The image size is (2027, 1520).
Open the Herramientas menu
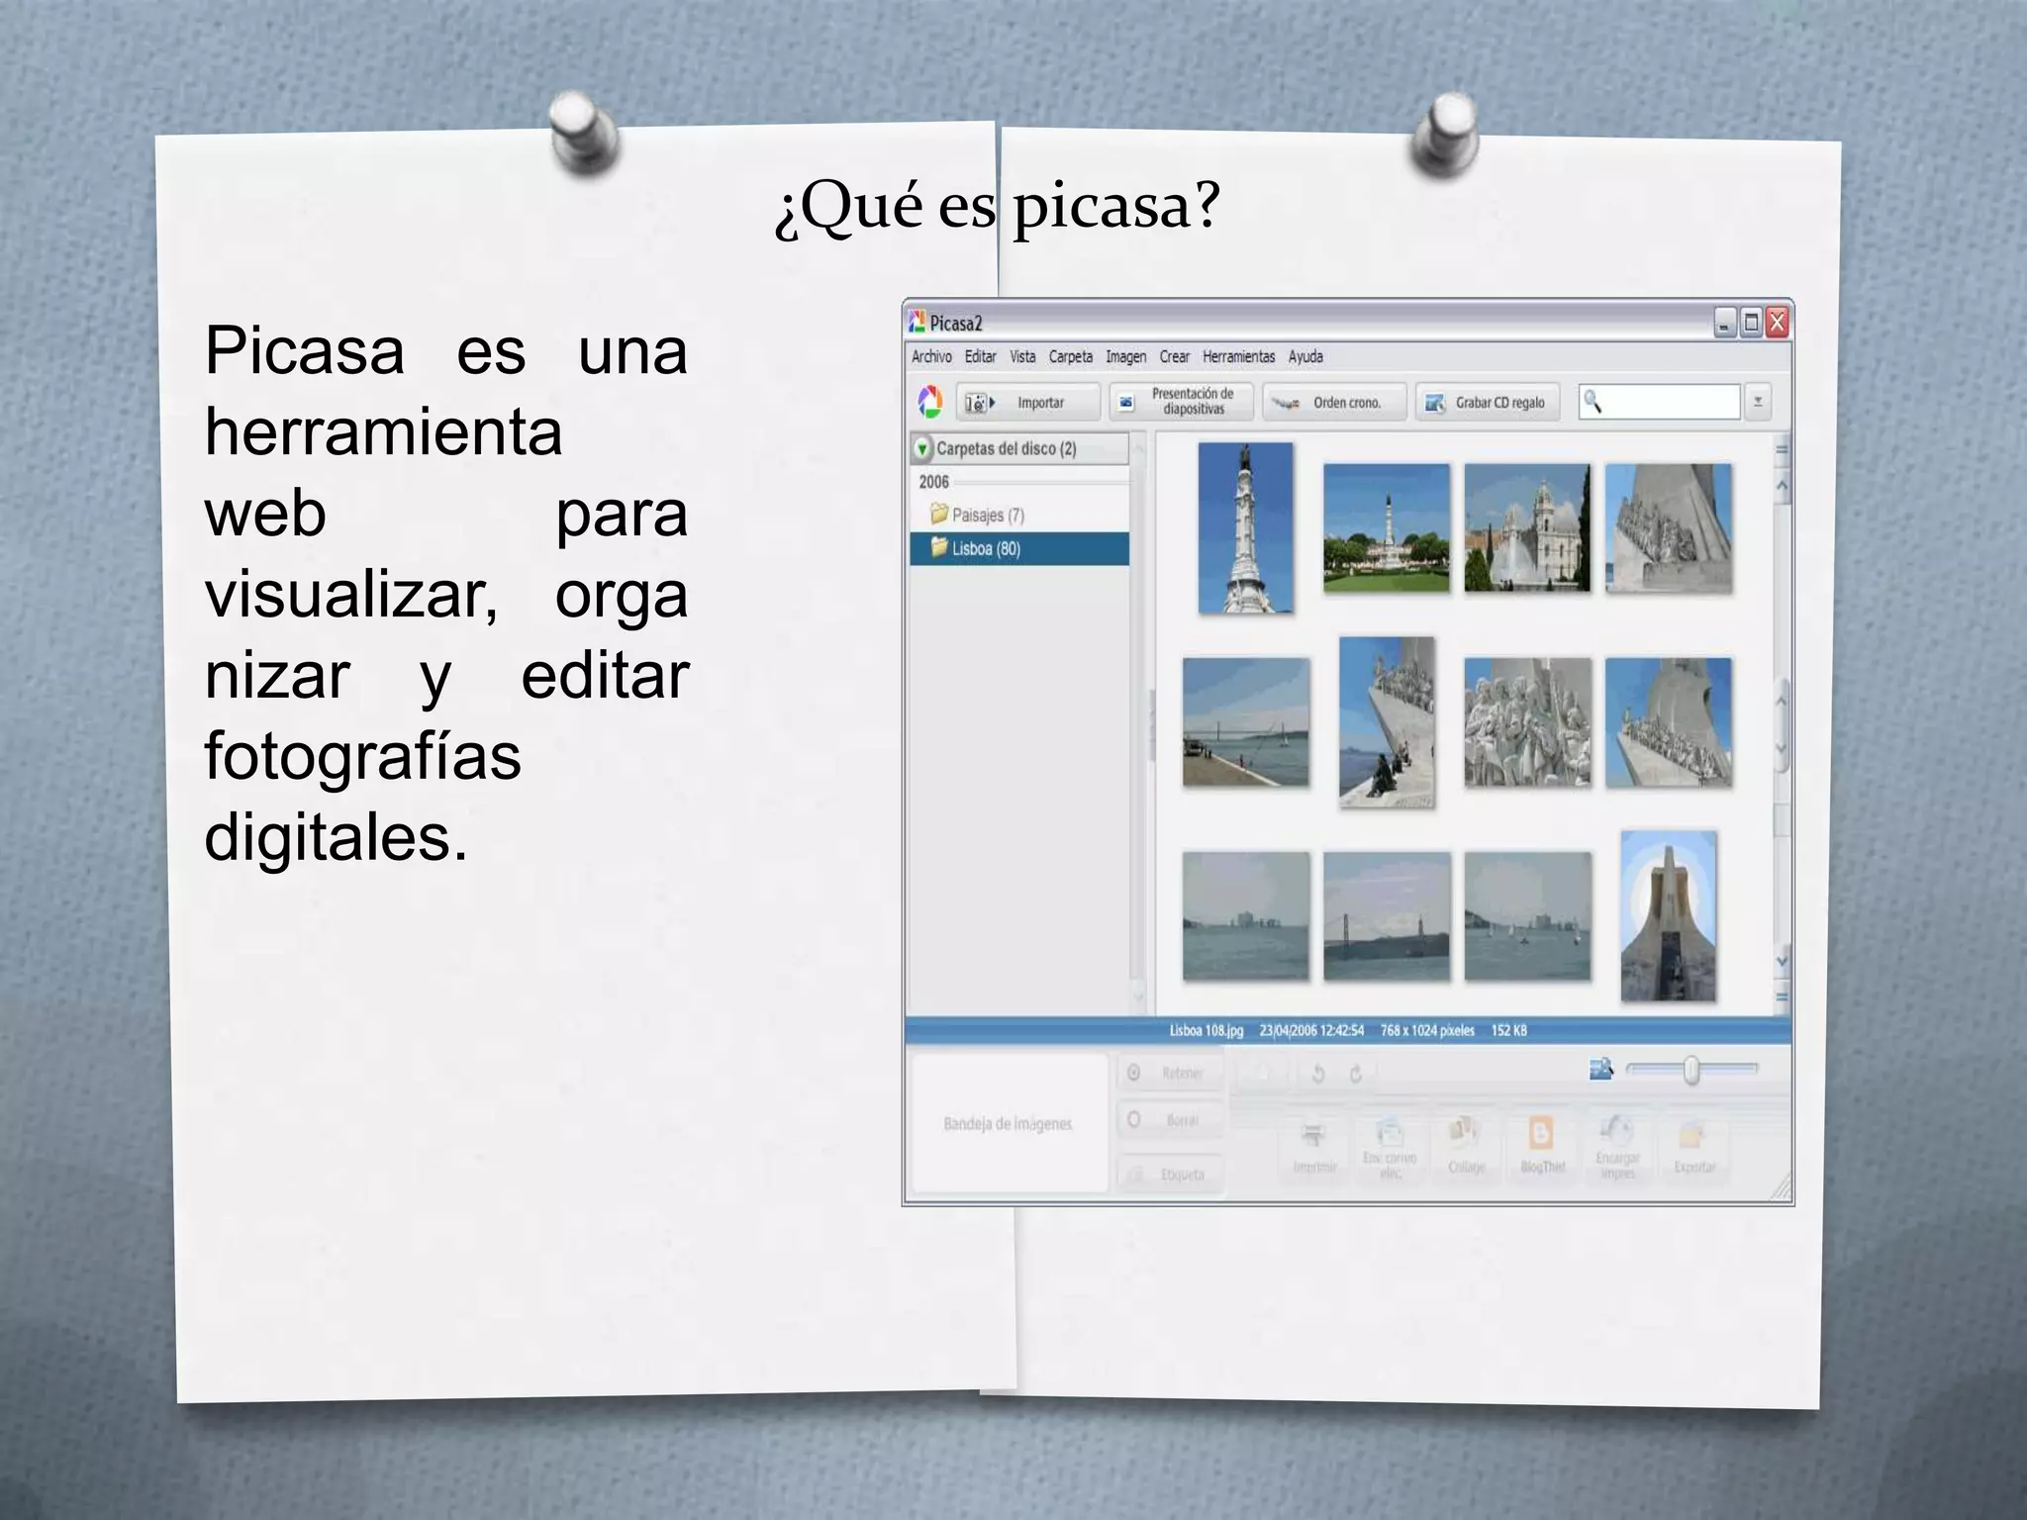[x=1239, y=356]
